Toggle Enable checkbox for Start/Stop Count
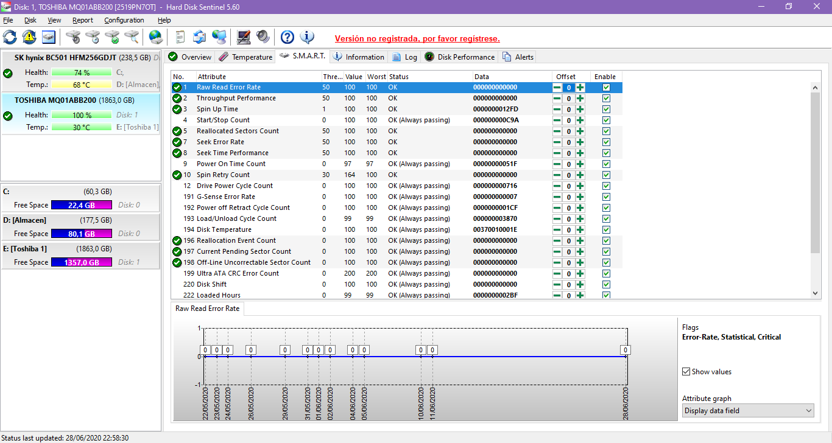832x443 pixels. tap(606, 120)
